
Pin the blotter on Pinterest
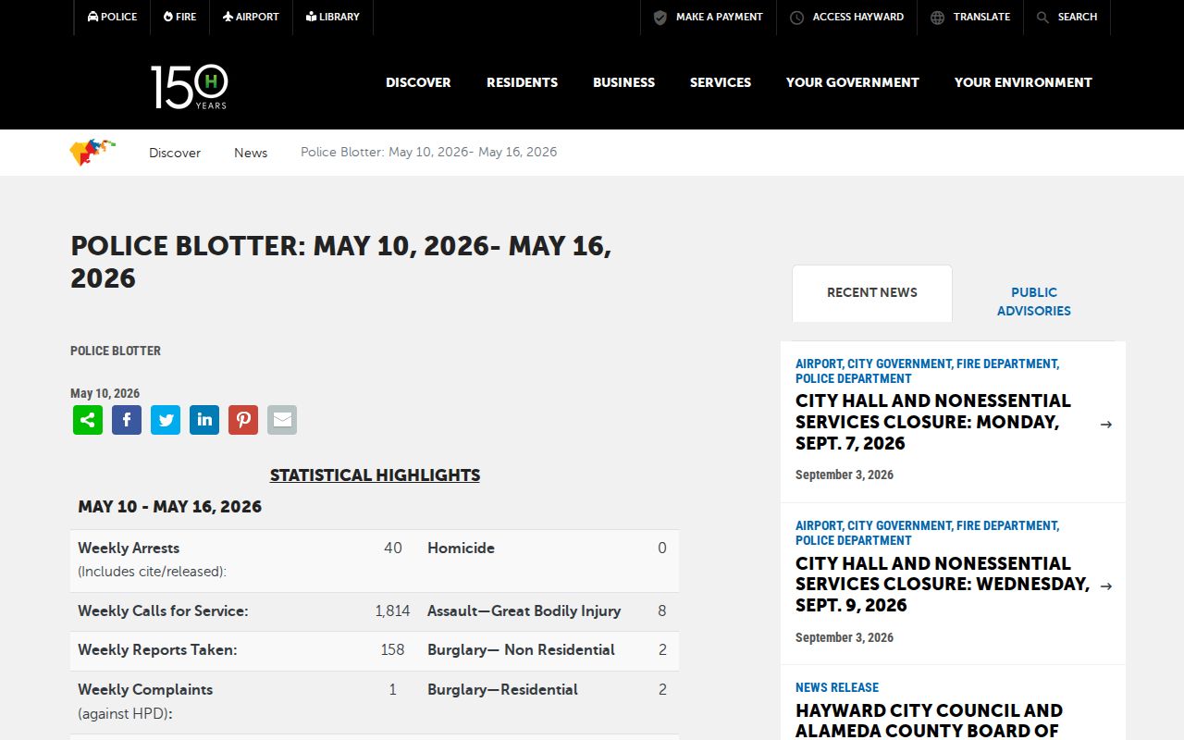243,420
